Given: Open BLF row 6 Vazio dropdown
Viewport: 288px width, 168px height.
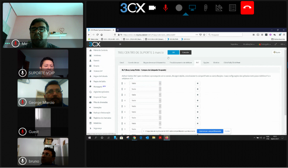Looking at the screenshot, I should pyautogui.click(x=145, y=112).
